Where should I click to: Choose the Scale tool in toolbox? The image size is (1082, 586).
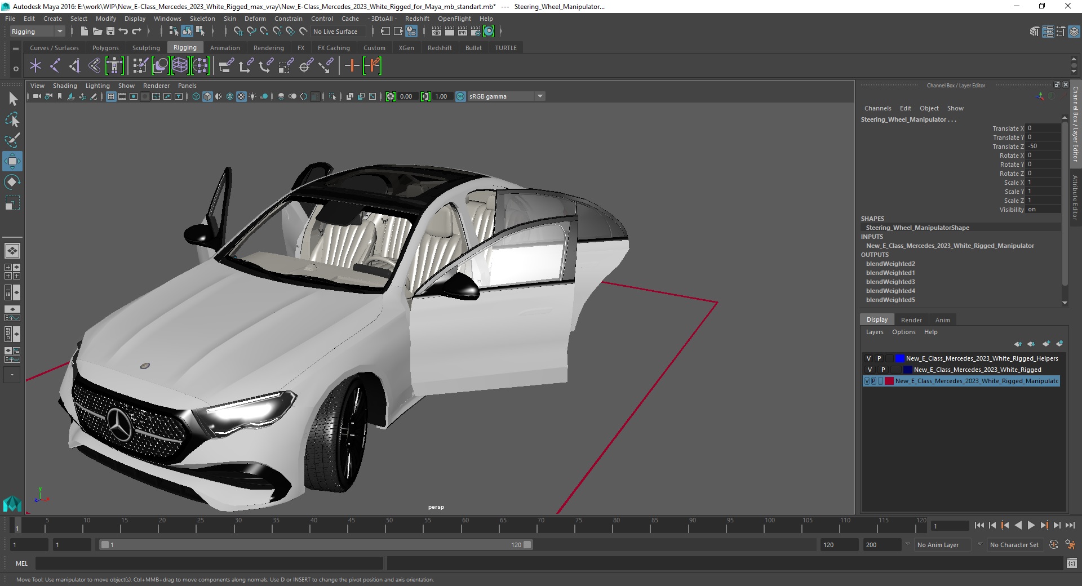pos(12,202)
